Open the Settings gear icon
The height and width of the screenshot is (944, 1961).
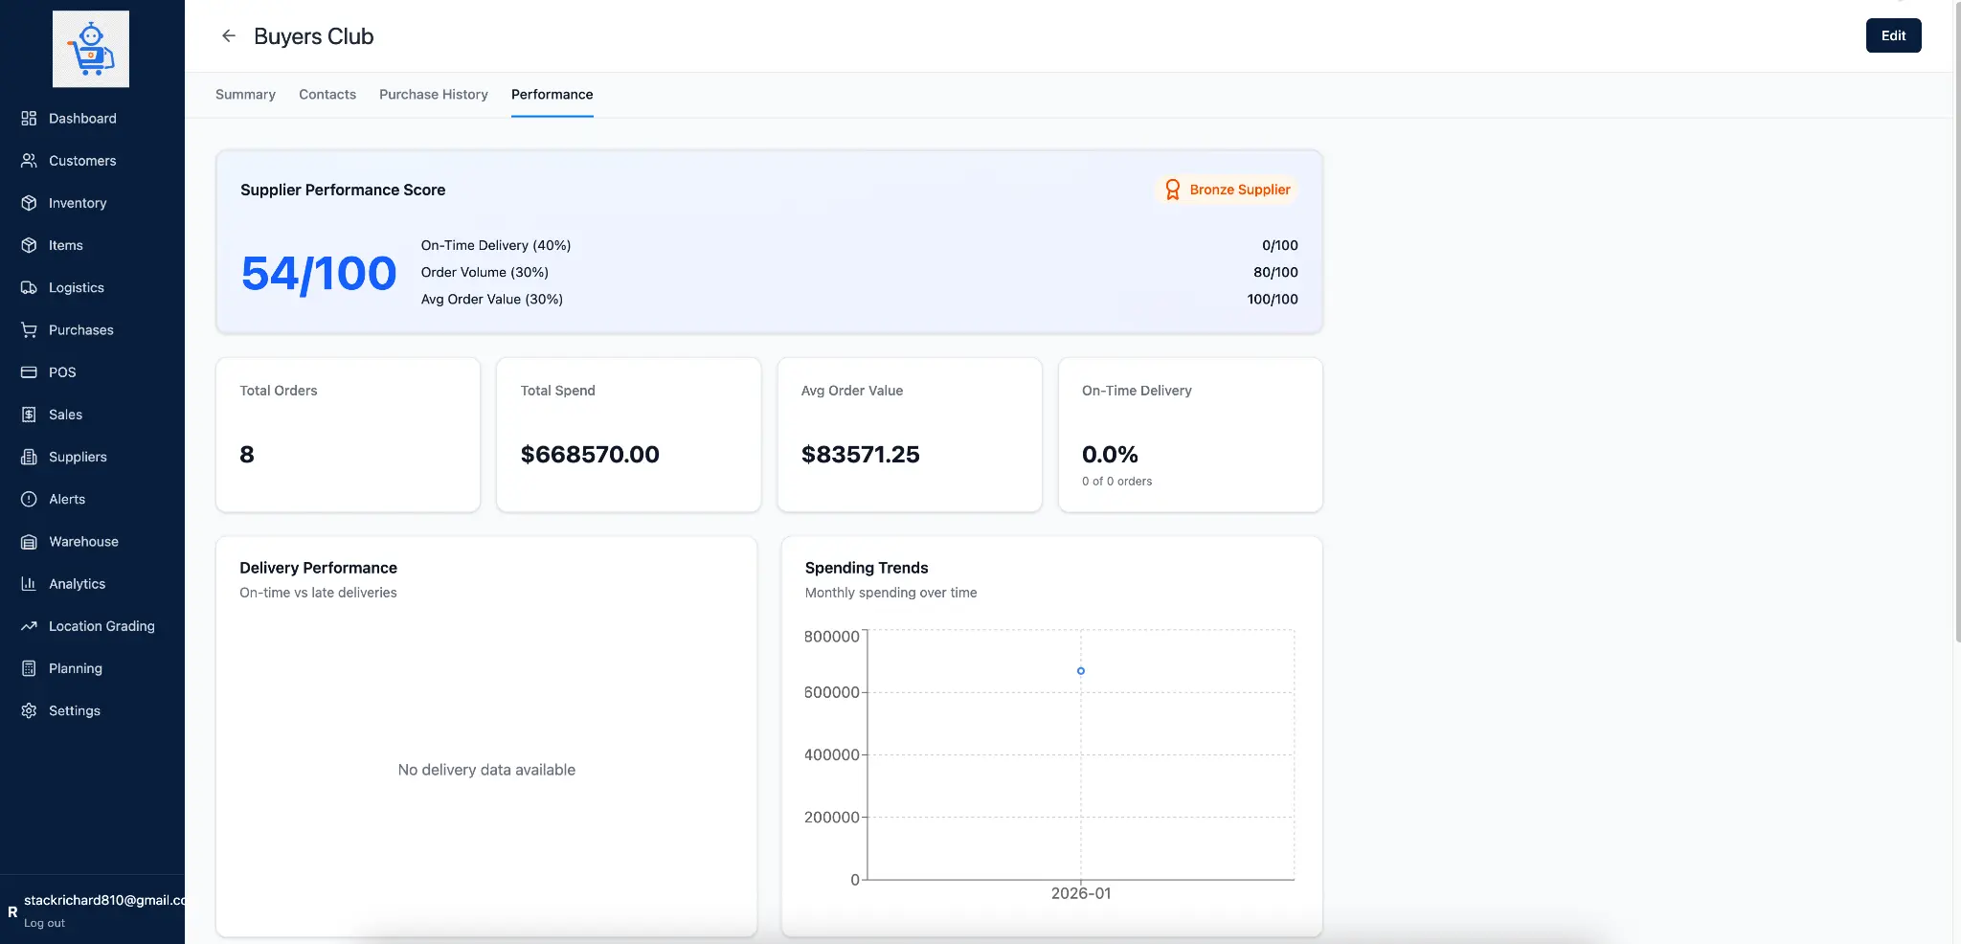pos(29,711)
